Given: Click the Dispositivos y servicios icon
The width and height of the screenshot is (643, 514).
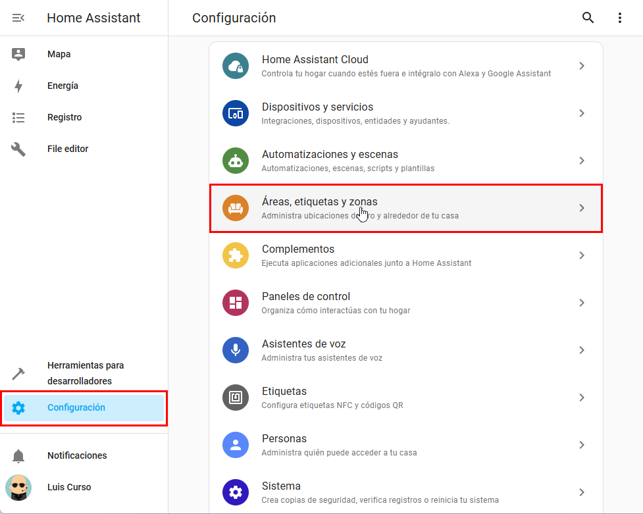Looking at the screenshot, I should (235, 113).
